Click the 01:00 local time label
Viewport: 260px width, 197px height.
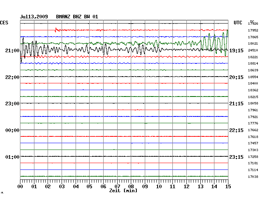tap(12, 157)
